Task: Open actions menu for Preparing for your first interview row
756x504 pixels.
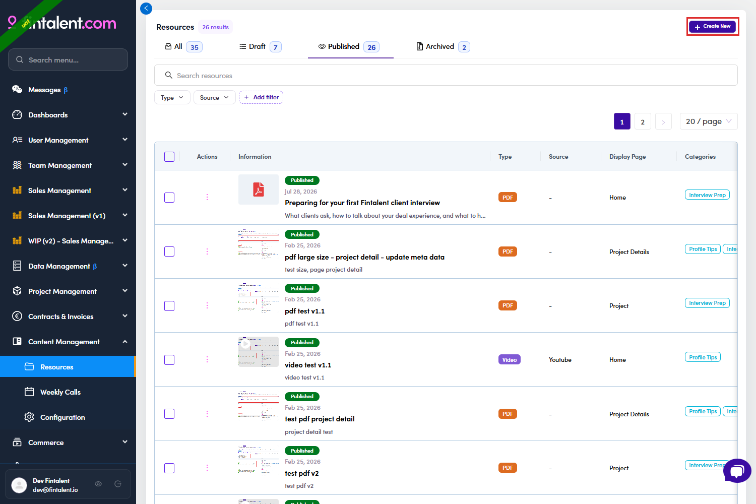Action: coord(207,197)
